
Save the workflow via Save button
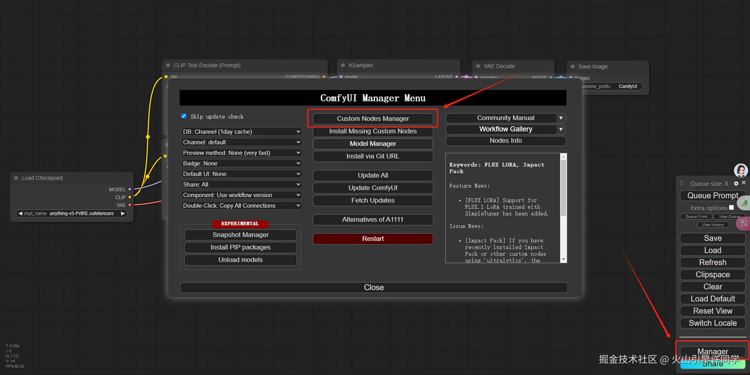(713, 239)
